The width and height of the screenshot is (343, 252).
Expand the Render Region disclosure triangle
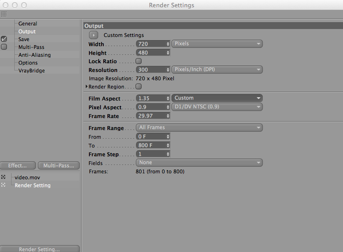pos(86,87)
